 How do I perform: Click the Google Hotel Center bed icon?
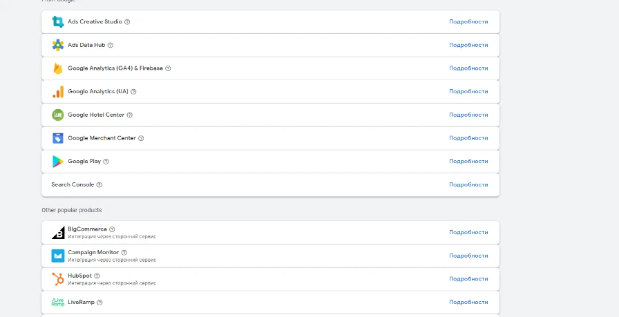[57, 115]
